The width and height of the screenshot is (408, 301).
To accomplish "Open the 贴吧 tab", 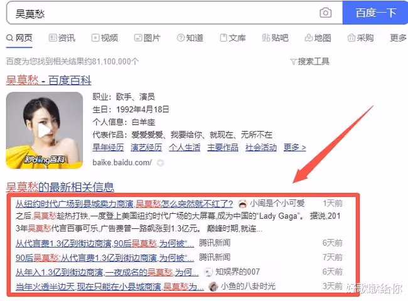I will 276,38.
